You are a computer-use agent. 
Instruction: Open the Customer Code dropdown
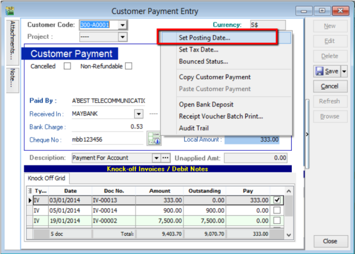click(x=123, y=24)
